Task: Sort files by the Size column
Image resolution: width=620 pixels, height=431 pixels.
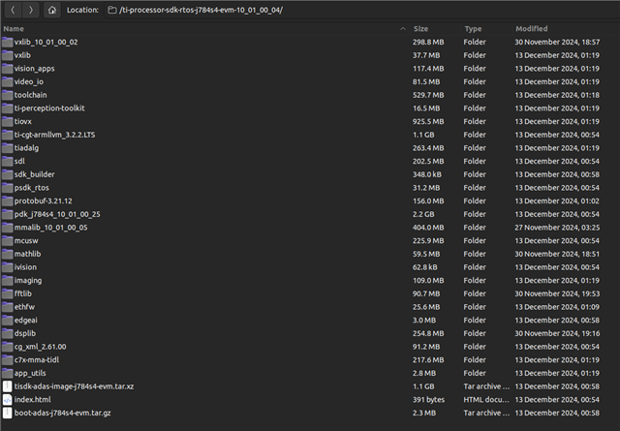Action: [x=421, y=29]
